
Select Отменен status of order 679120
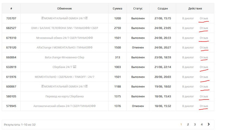[x=138, y=47]
